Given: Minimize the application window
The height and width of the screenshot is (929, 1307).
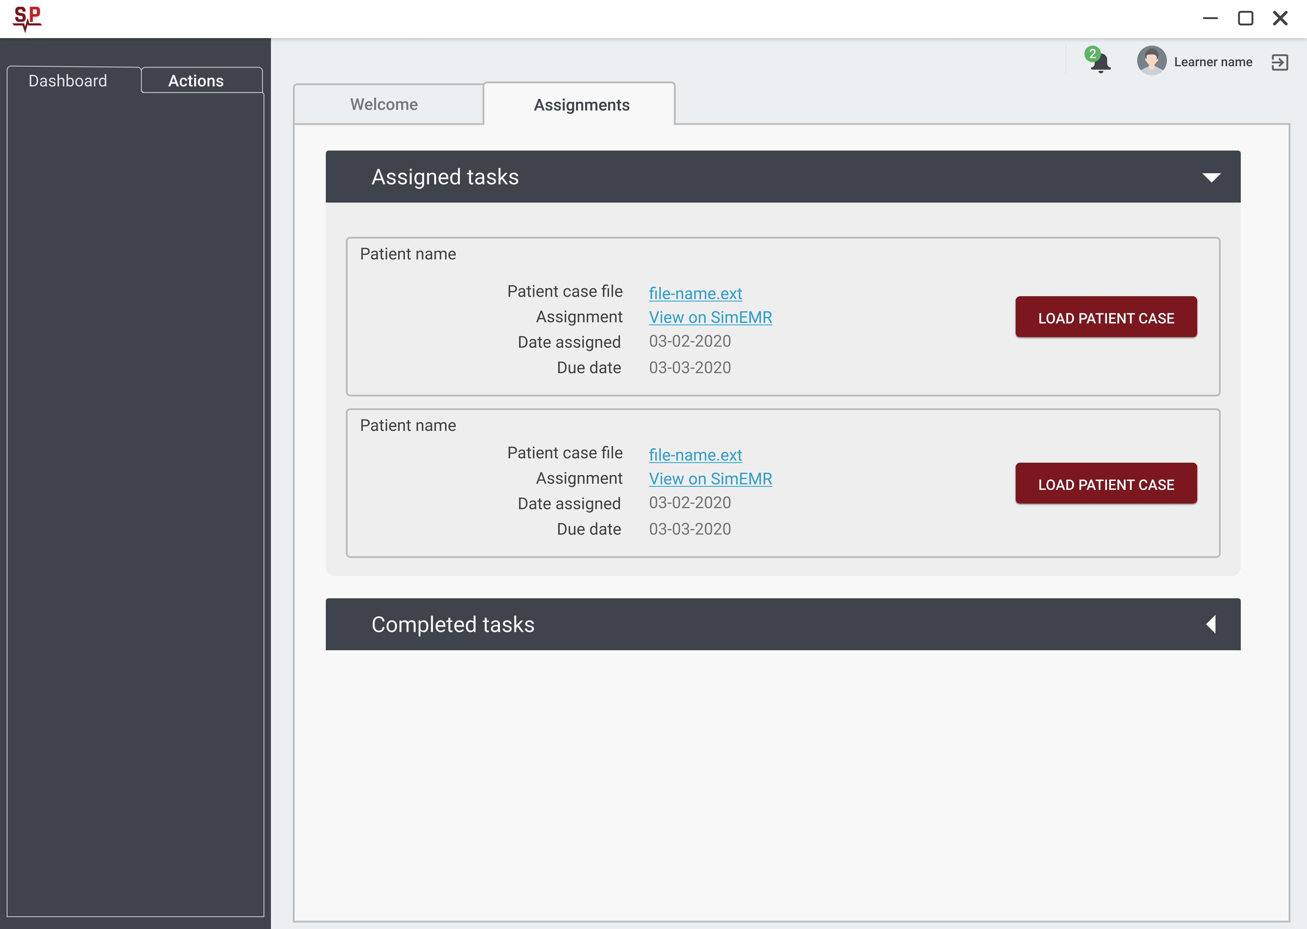Looking at the screenshot, I should [1210, 18].
